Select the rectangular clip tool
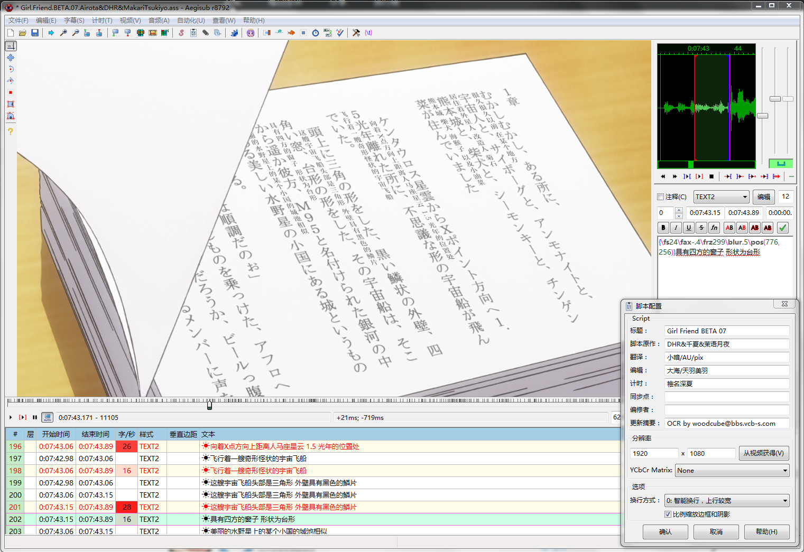Viewport: 804px width, 552px height. (x=11, y=104)
